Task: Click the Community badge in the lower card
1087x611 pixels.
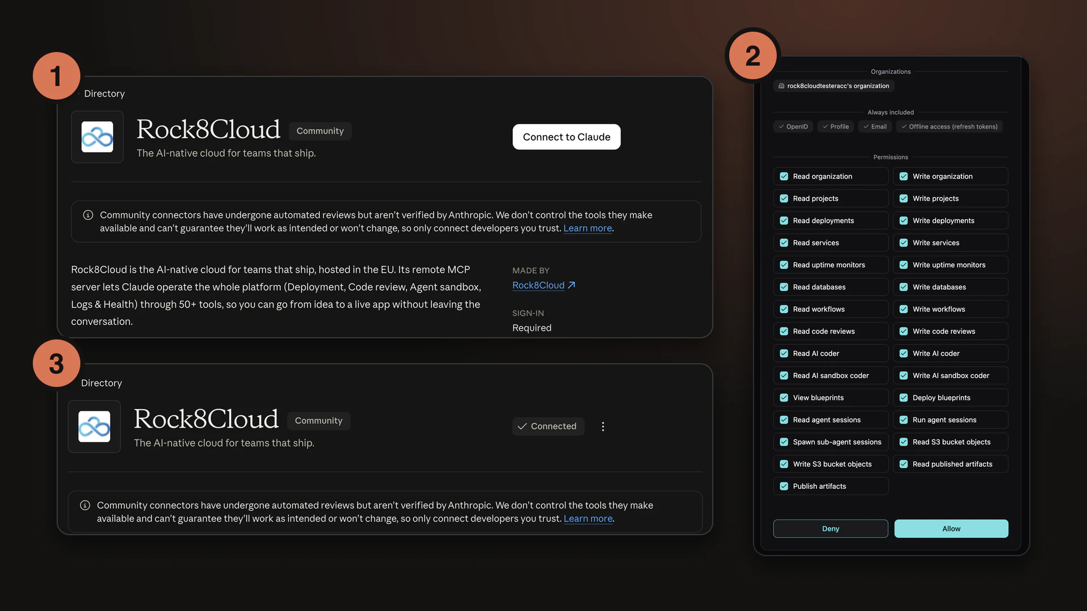Action: pos(318,420)
